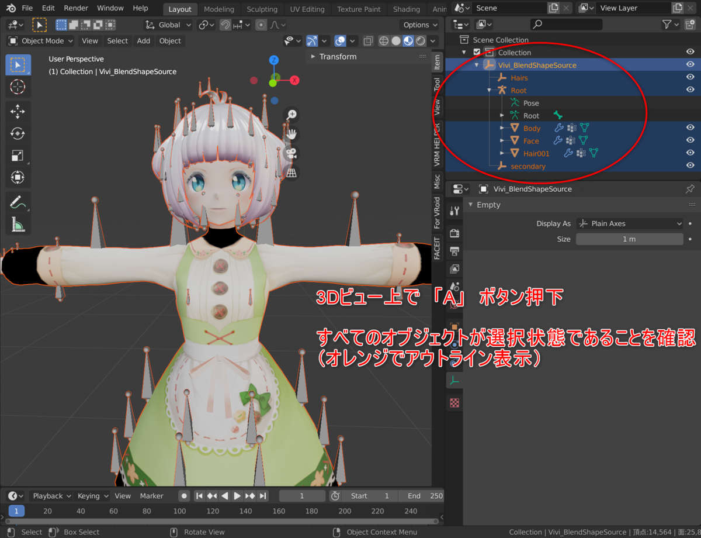Click the View button in timeline

pyautogui.click(x=123, y=496)
